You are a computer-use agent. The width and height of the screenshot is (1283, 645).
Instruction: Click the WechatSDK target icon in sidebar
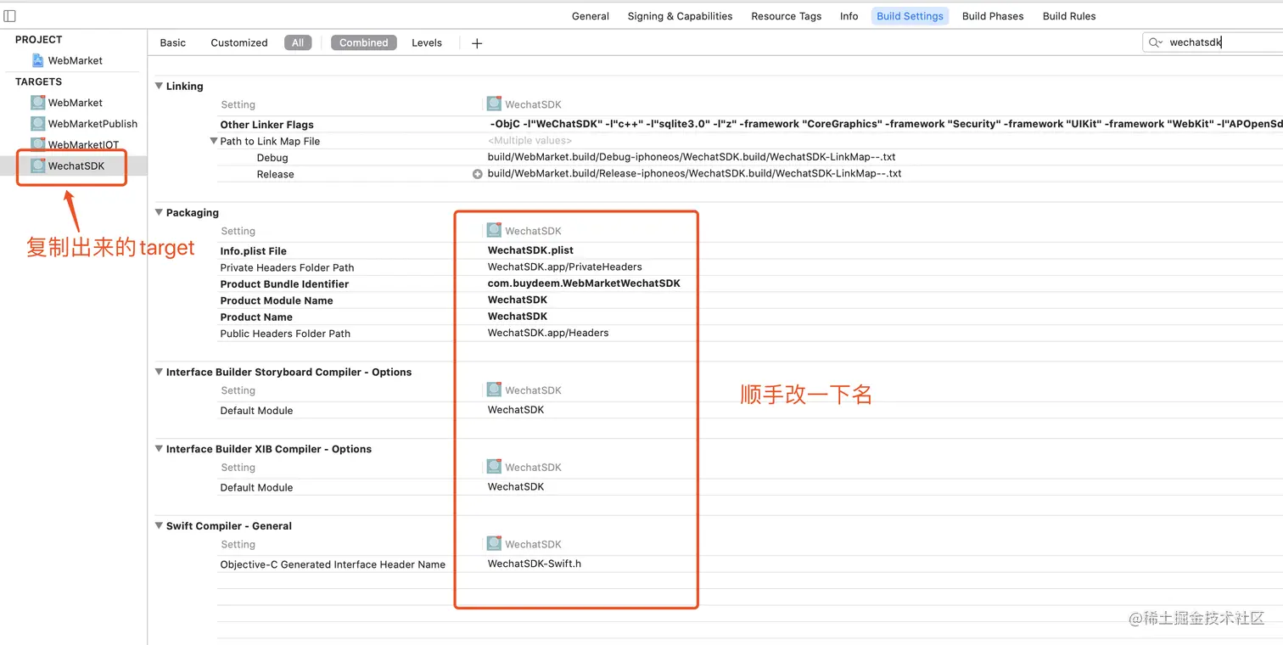38,165
